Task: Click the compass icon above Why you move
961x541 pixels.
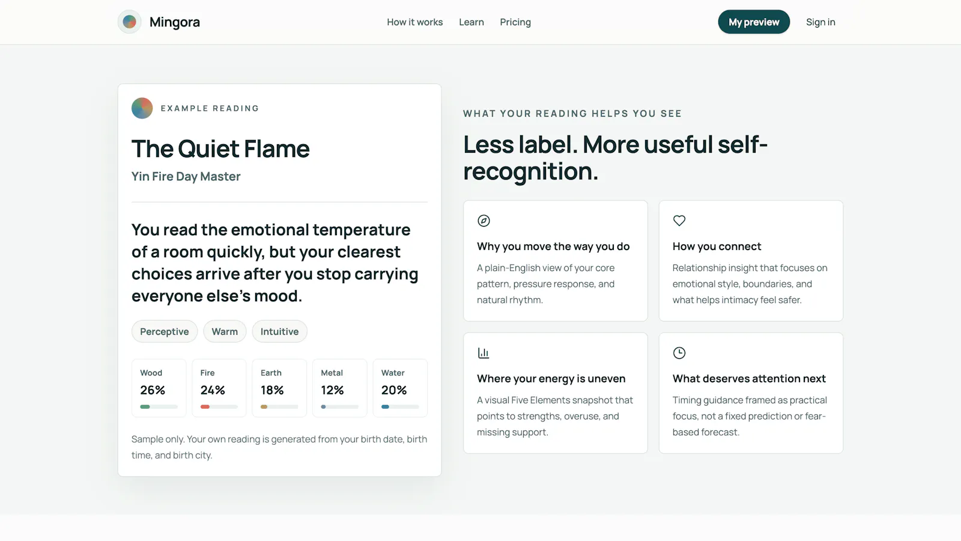Action: [484, 221]
